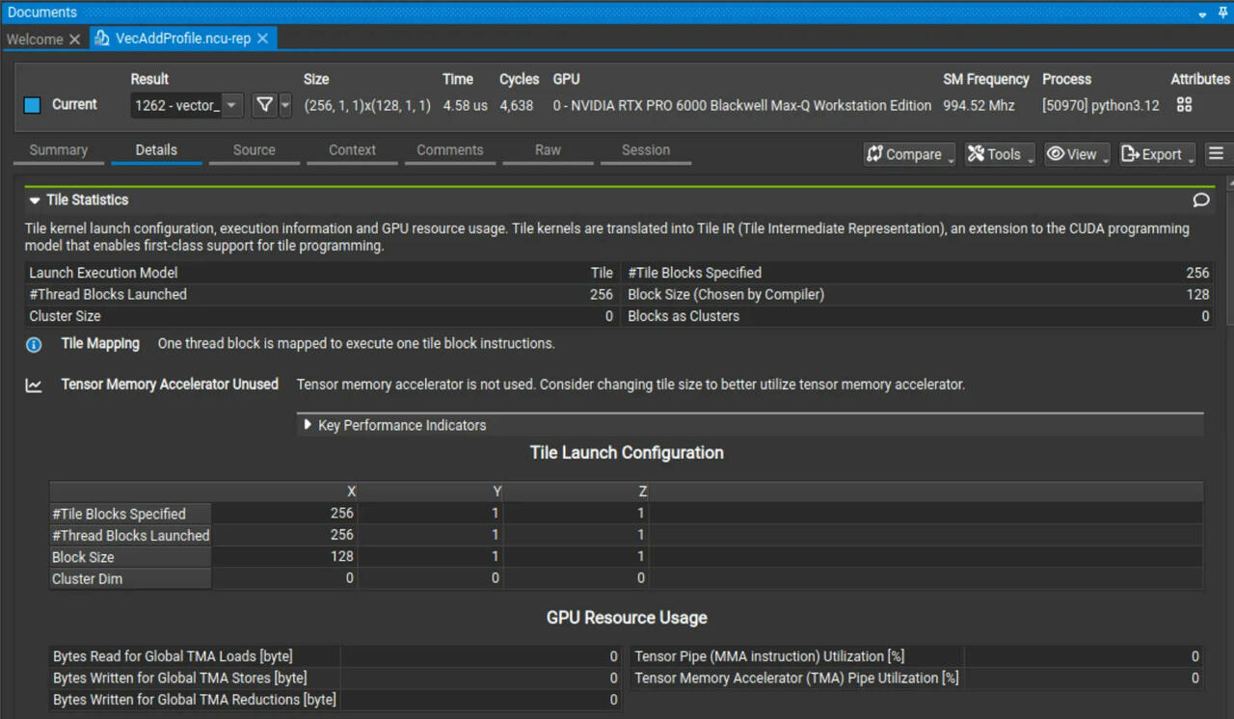Viewport: 1234px width, 719px height.
Task: Pin the Documents panel
Action: coord(1222,13)
